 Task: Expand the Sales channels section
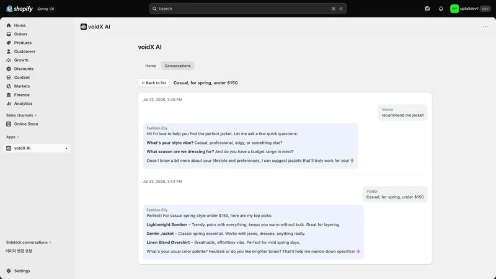click(x=22, y=115)
